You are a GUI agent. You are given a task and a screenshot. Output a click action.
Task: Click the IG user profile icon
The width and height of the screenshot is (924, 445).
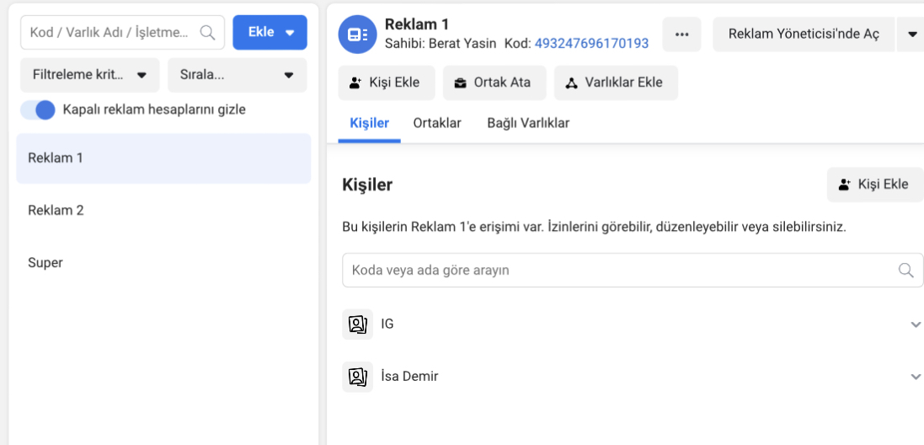pos(358,324)
